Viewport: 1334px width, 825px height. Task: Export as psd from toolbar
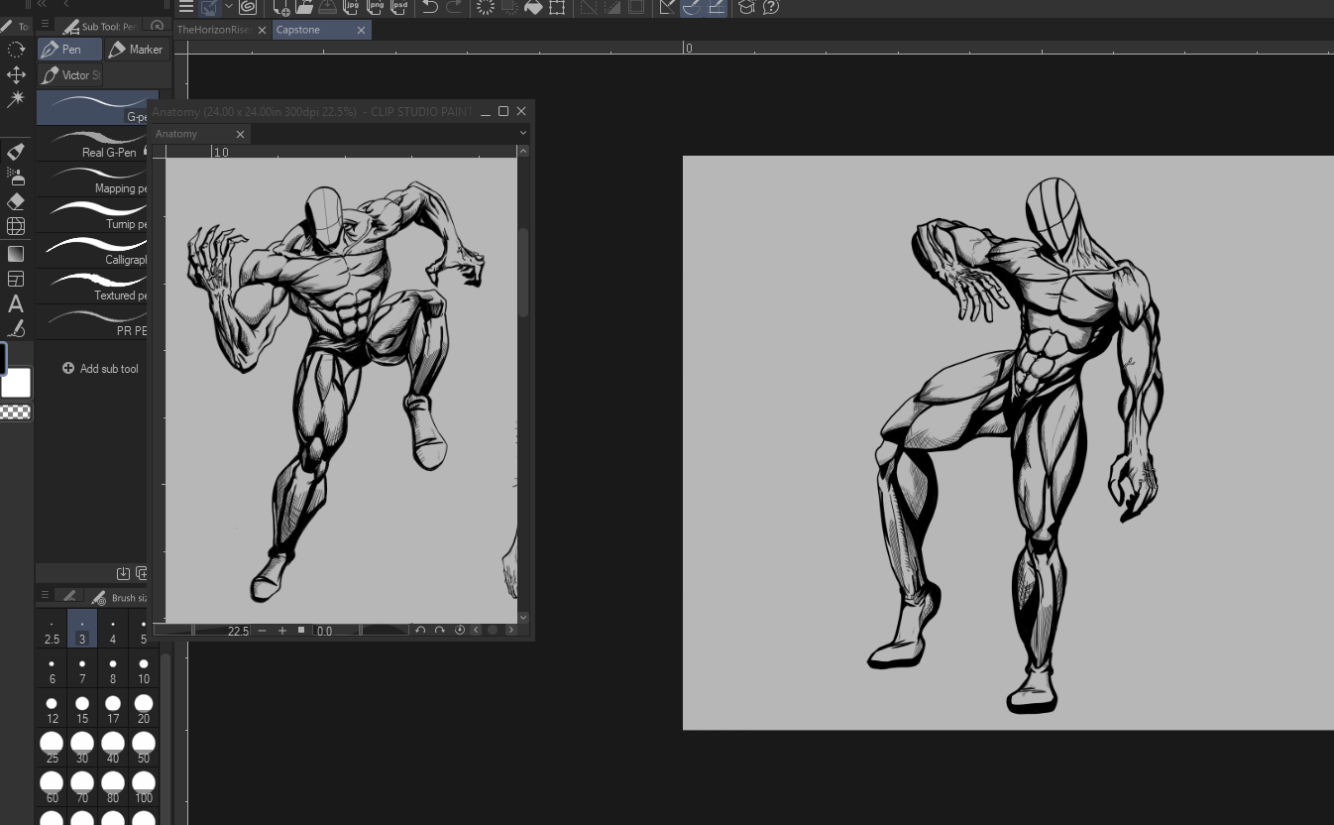point(398,7)
